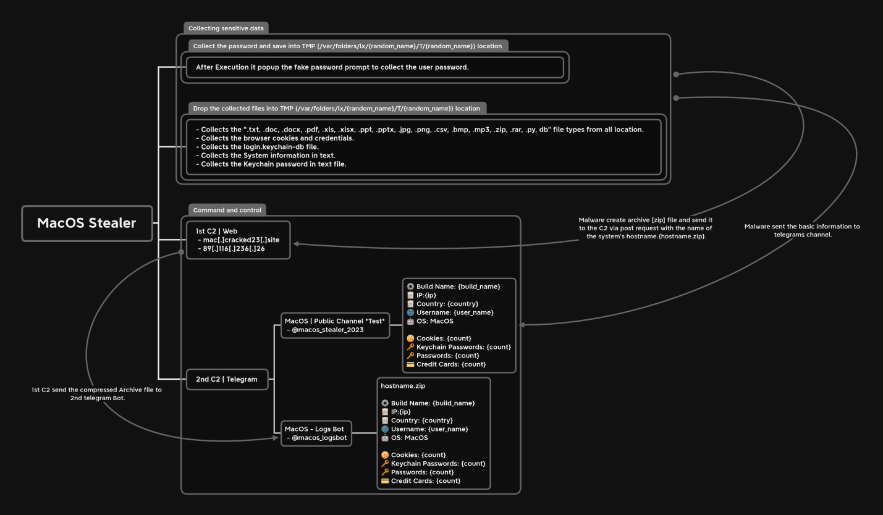Select the MacOS Stealer root node
The height and width of the screenshot is (515, 883).
point(87,224)
